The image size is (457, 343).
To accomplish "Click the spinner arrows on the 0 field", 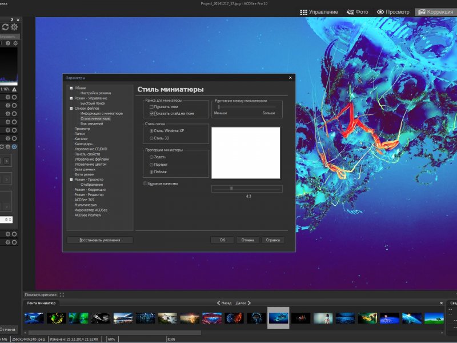I will [x=10, y=220].
